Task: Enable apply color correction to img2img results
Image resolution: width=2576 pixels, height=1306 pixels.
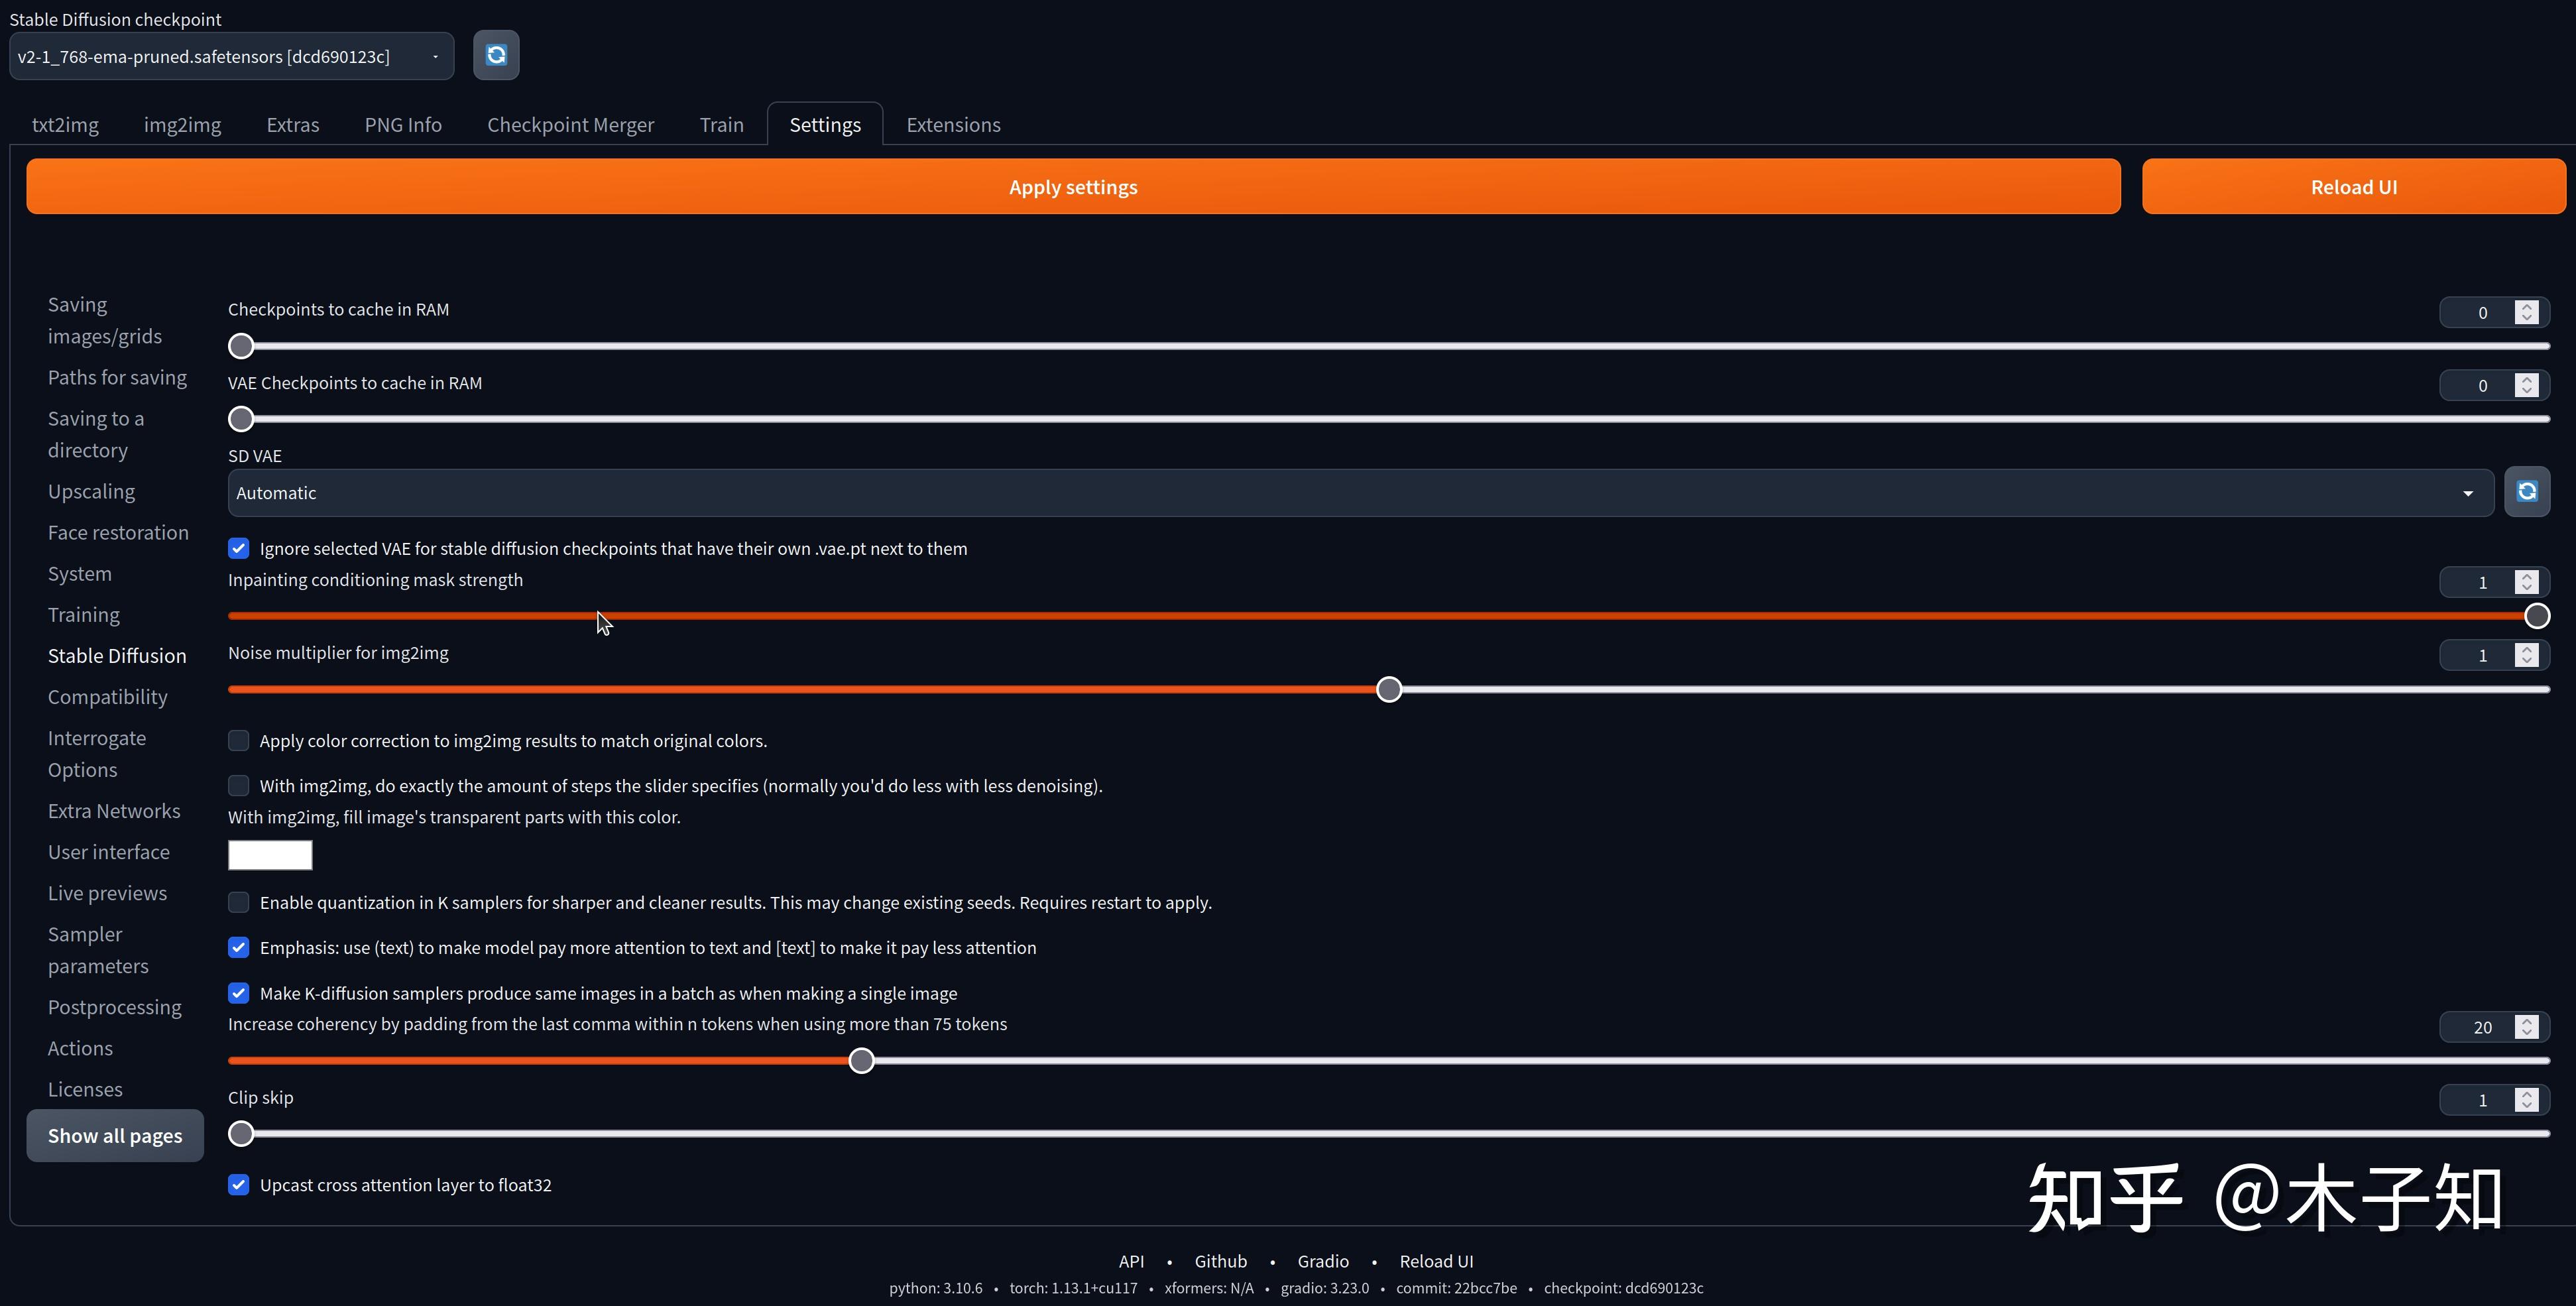Action: (238, 740)
